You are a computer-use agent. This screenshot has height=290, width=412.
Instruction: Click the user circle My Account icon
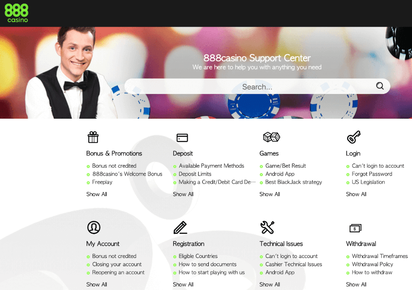93,227
